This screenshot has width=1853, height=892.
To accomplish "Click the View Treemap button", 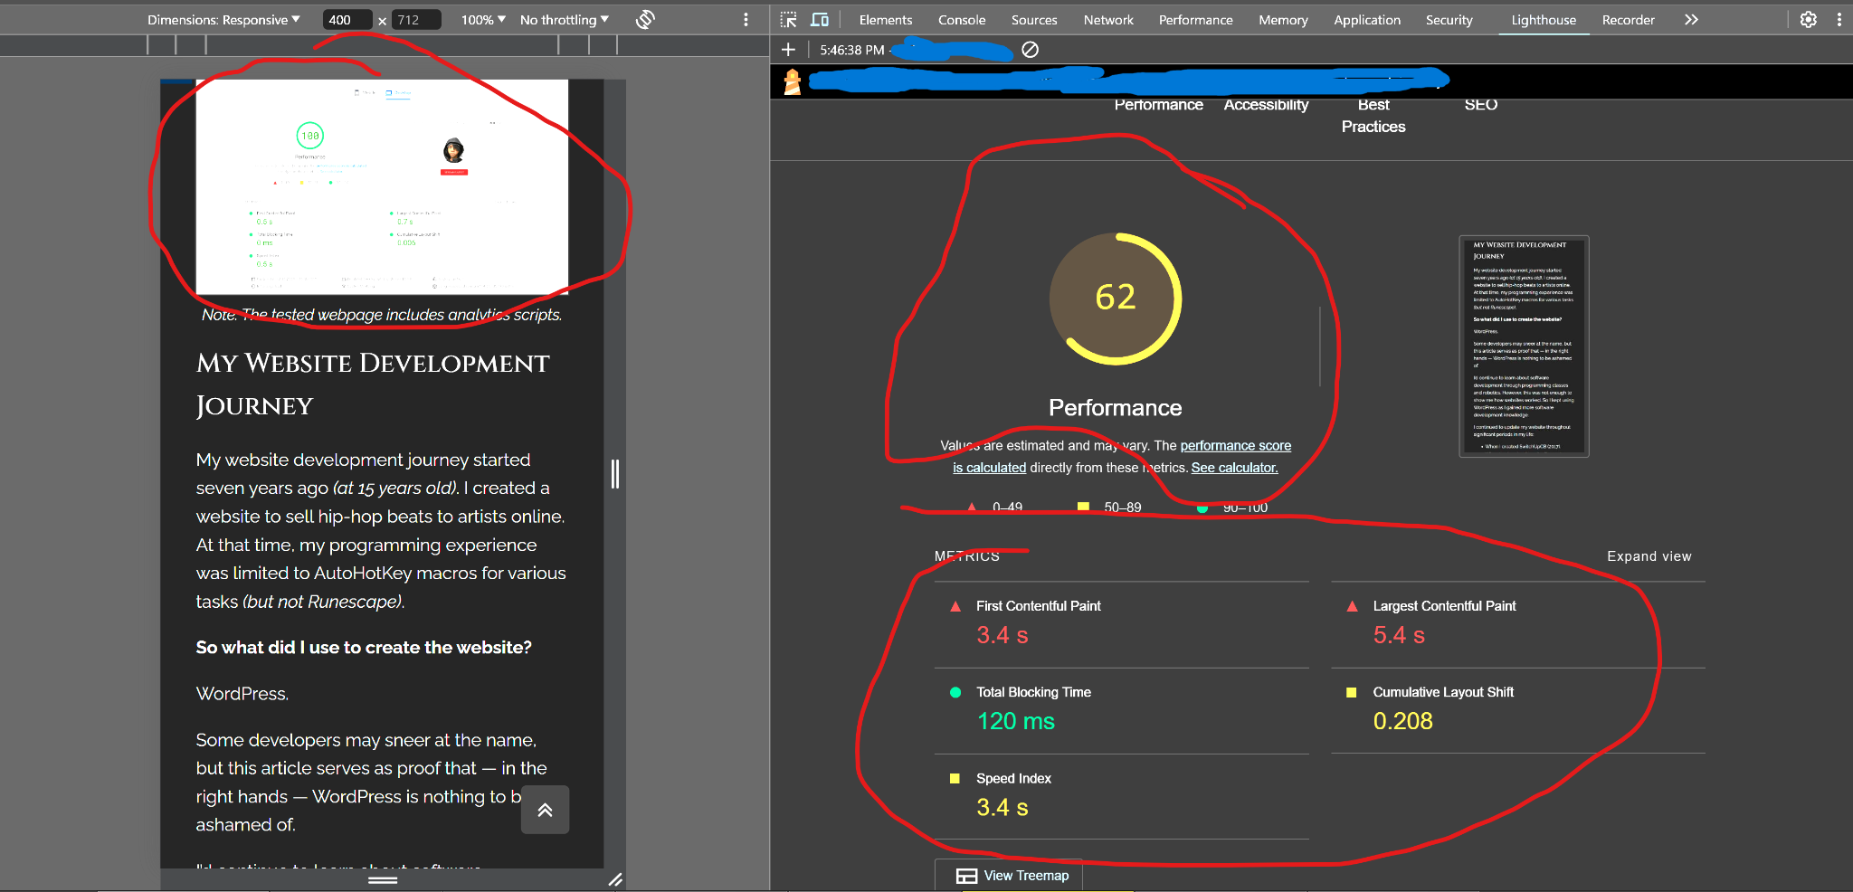I will click(x=1012, y=876).
